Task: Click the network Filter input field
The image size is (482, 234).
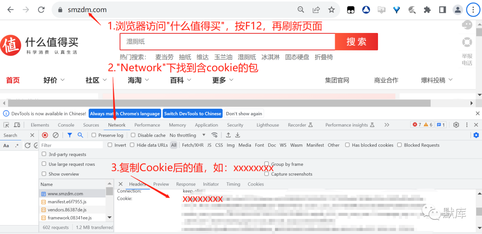Action: [x=71, y=145]
